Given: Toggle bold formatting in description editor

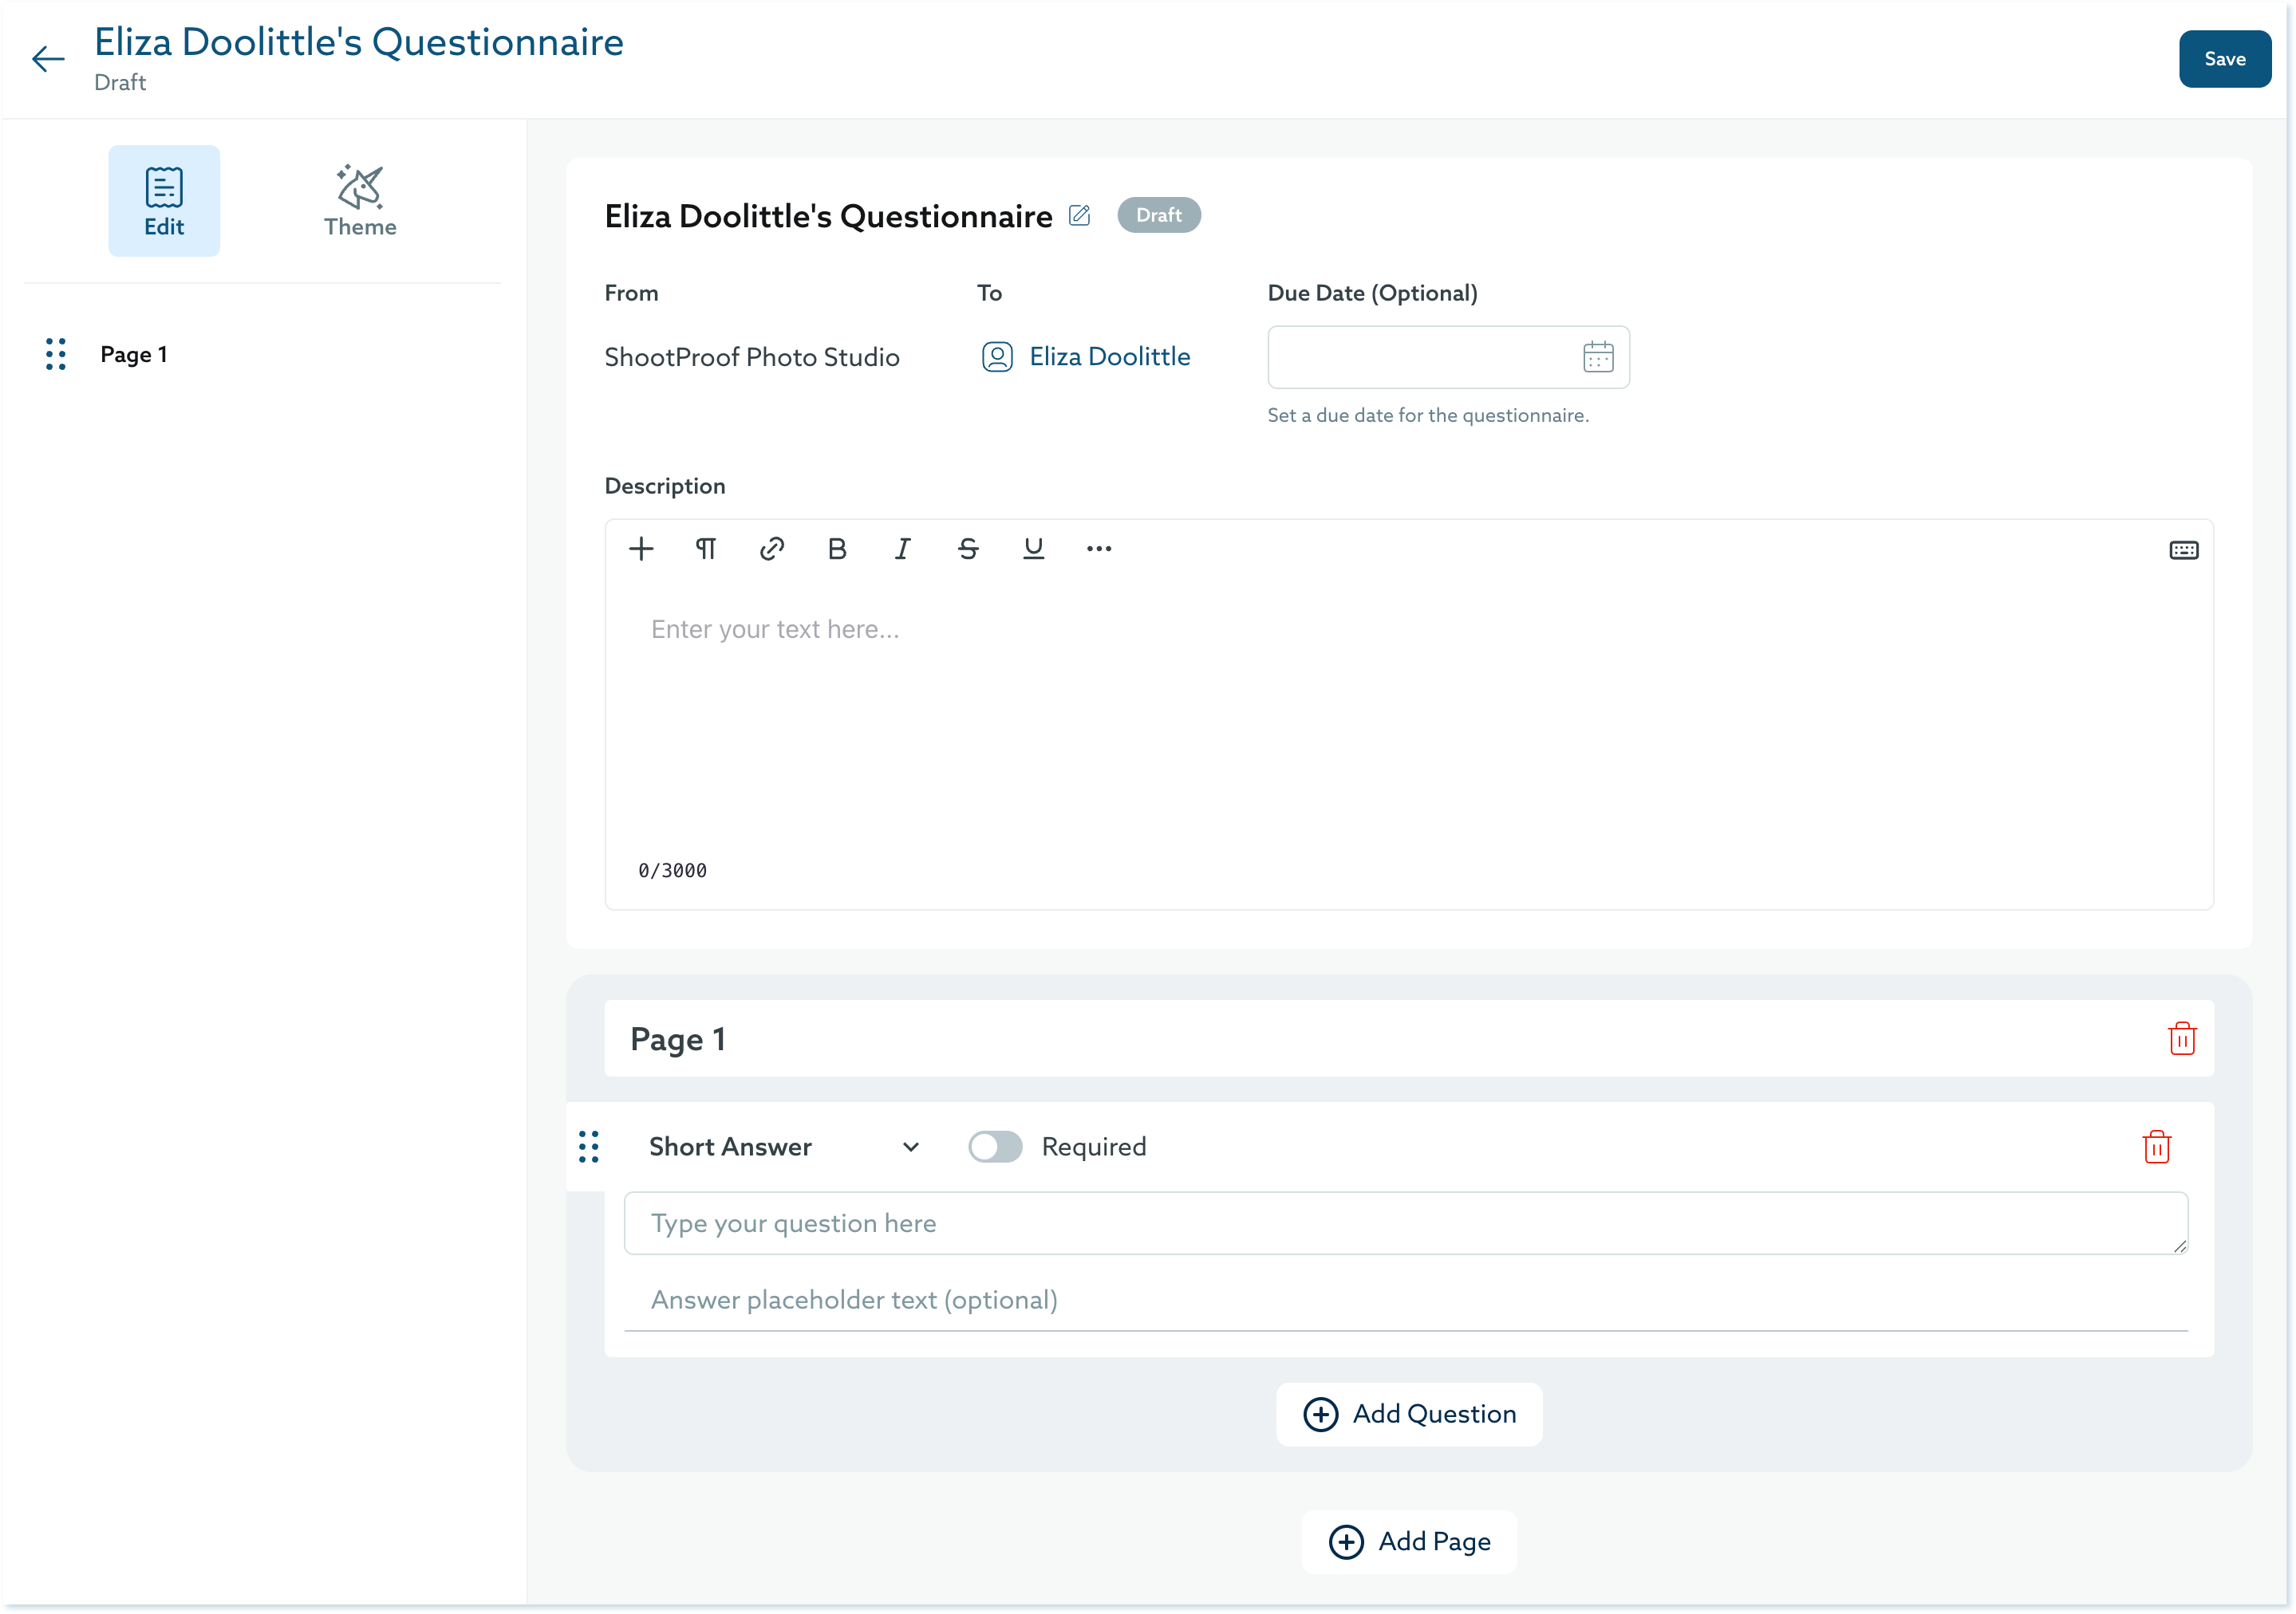Looking at the screenshot, I should [837, 549].
